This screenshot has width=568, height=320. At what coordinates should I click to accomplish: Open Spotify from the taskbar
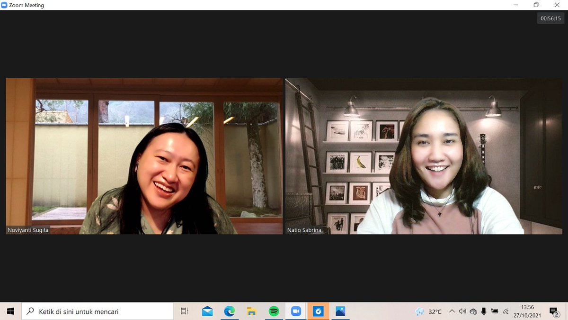274,311
